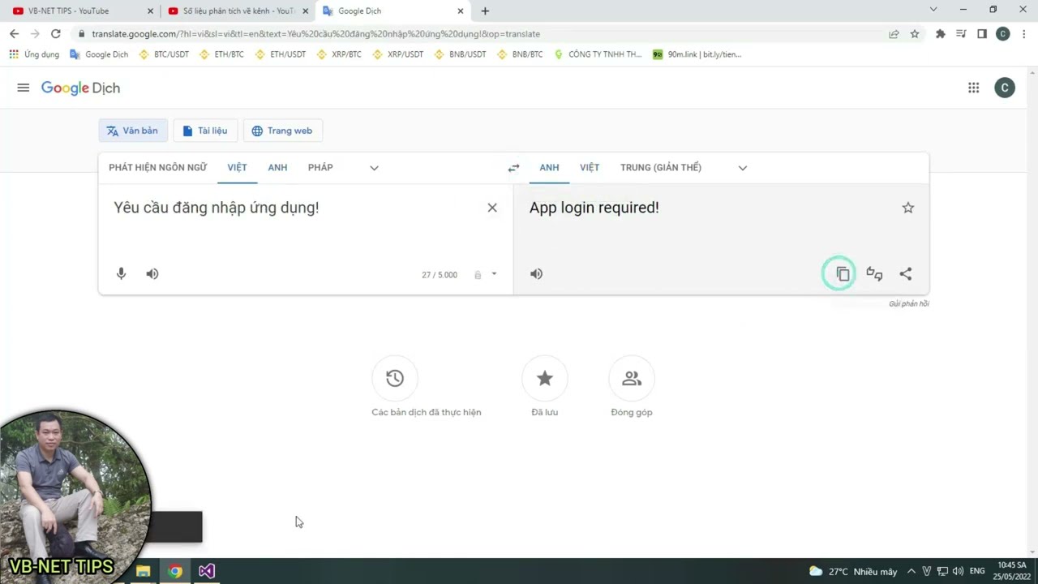Click the Google Dịch logo
1038x584 pixels.
[x=80, y=88]
